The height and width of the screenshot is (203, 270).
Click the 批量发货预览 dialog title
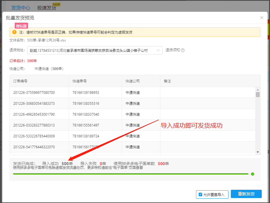(x=20, y=18)
